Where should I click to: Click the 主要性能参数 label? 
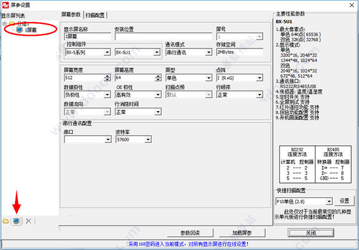[290, 14]
